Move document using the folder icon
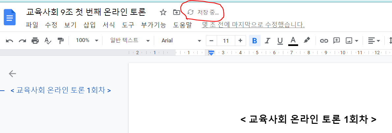 [177, 12]
